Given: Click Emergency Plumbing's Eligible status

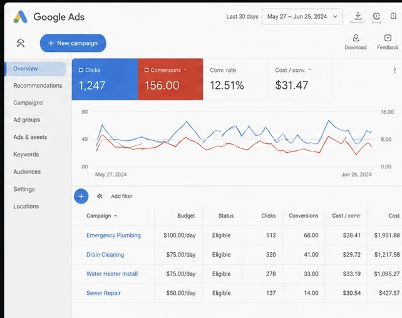Looking at the screenshot, I should pos(221,235).
